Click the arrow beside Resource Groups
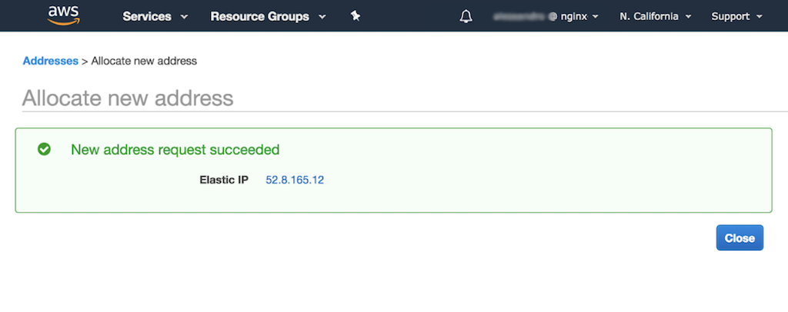 tap(322, 17)
